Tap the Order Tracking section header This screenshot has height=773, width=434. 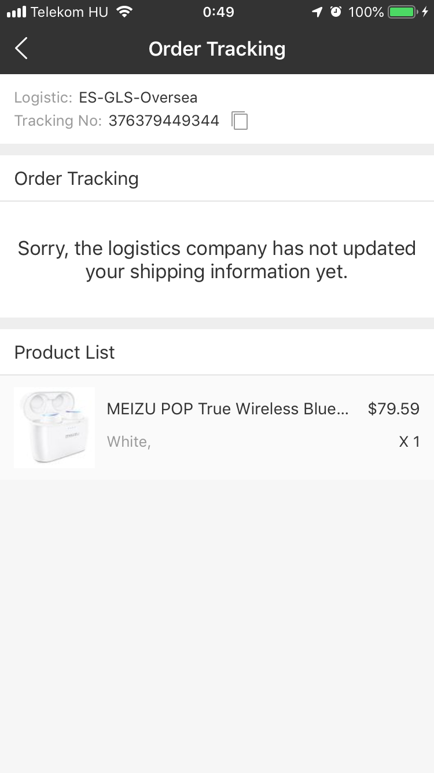click(76, 178)
